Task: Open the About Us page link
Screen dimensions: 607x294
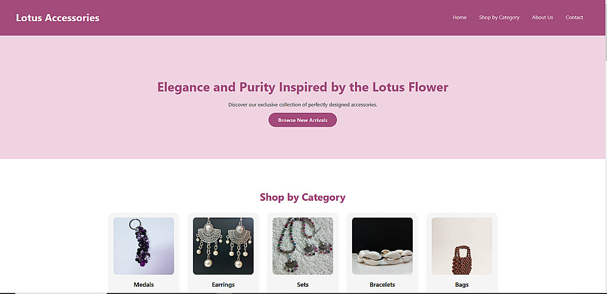Action: (542, 18)
